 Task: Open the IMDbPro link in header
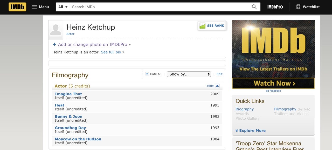coord(275,7)
